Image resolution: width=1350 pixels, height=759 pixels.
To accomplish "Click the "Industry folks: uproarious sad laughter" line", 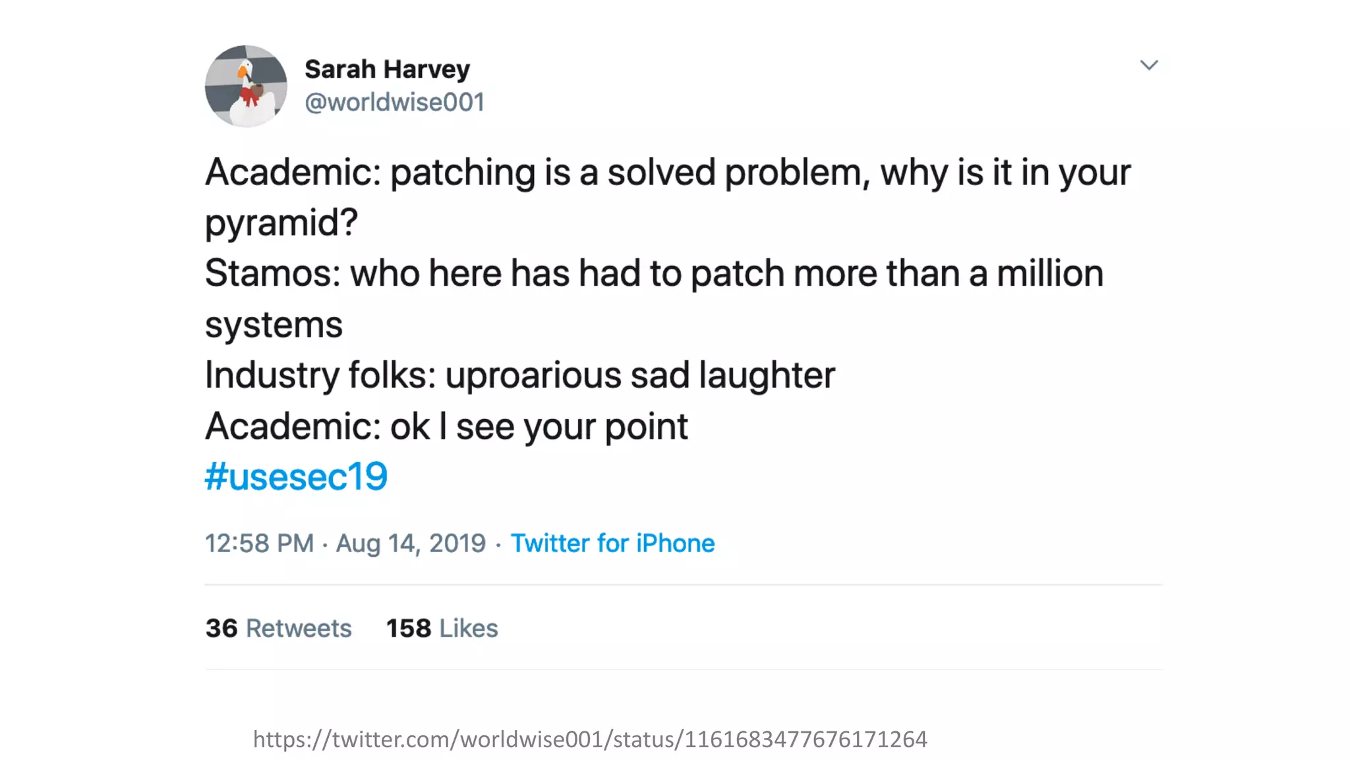I will pyautogui.click(x=519, y=376).
